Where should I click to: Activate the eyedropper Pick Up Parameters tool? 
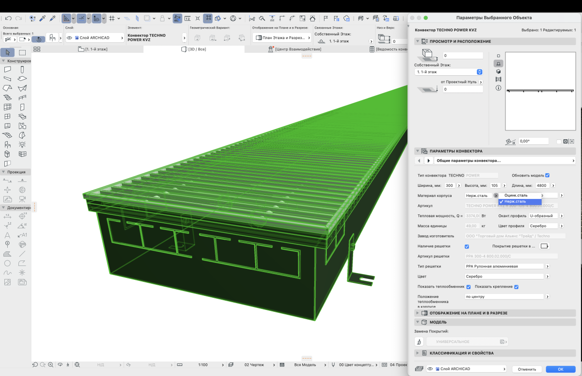click(x=43, y=18)
